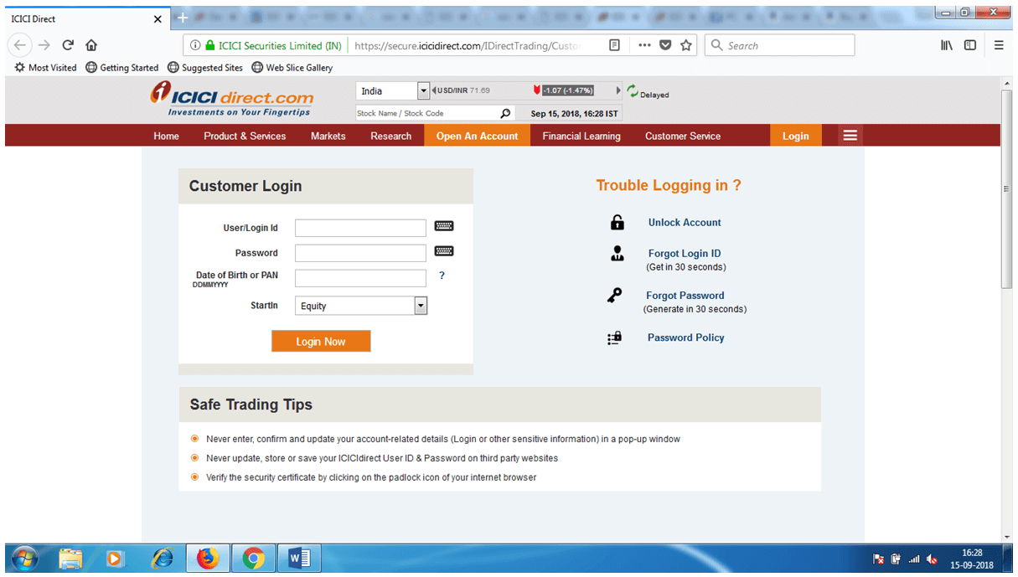
Task: Click the key icon beside Forgot Password
Action: pos(618,295)
